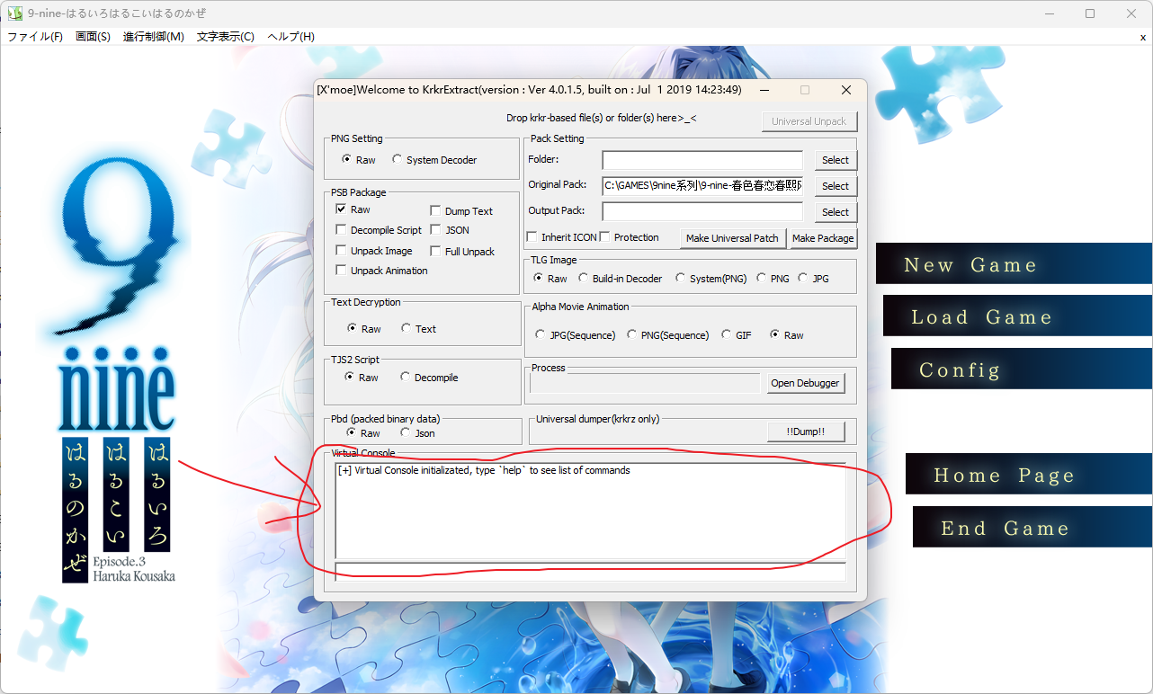The image size is (1153, 694).
Task: Click the game window title bar icon
Action: pos(15,13)
